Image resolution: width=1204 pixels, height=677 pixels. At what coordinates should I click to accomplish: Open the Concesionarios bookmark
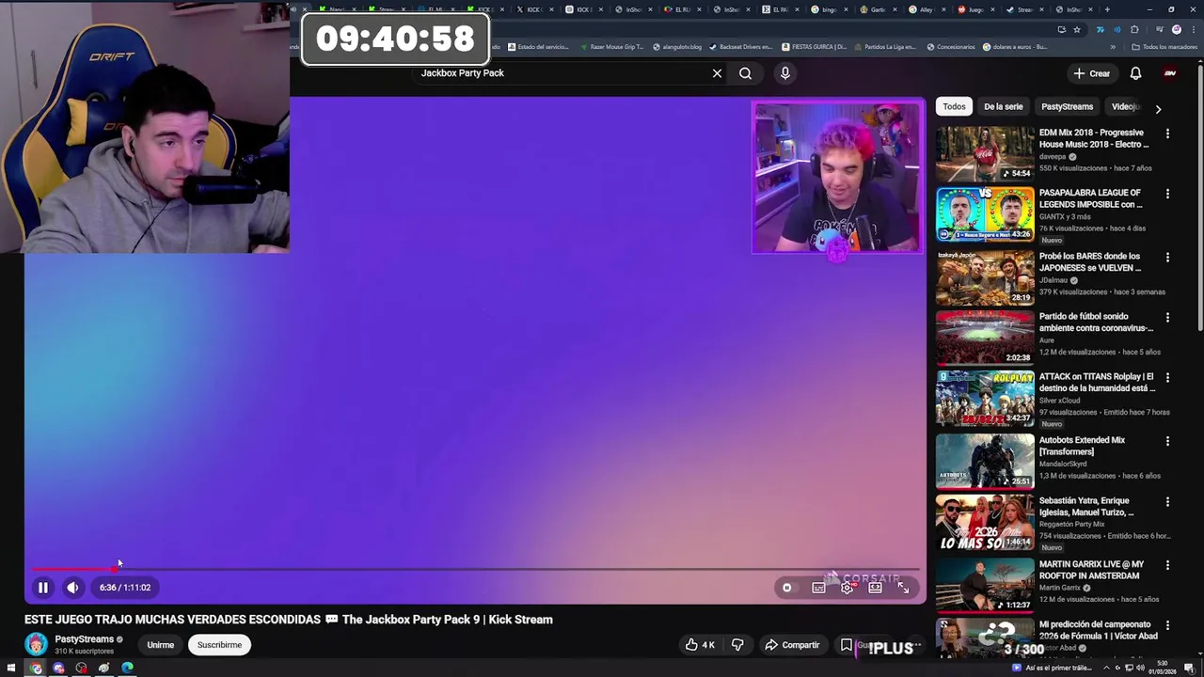951,47
